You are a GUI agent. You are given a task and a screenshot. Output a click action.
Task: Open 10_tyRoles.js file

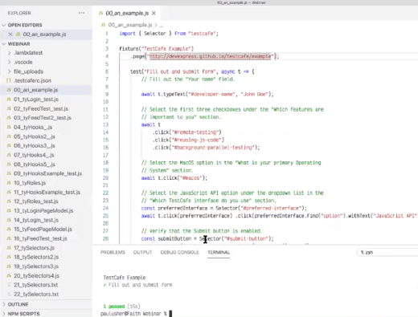[30, 183]
